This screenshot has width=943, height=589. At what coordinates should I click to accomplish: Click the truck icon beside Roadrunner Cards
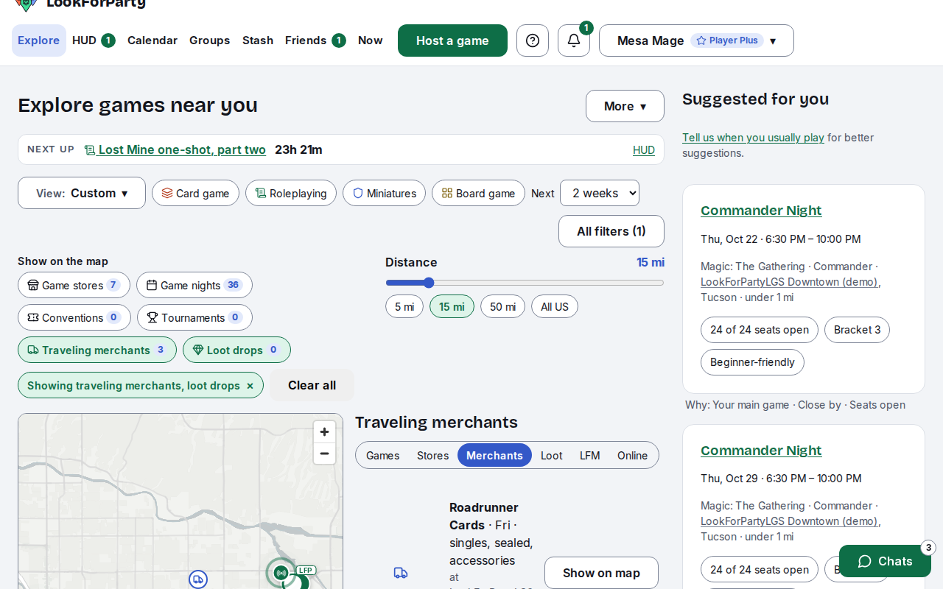click(x=401, y=573)
